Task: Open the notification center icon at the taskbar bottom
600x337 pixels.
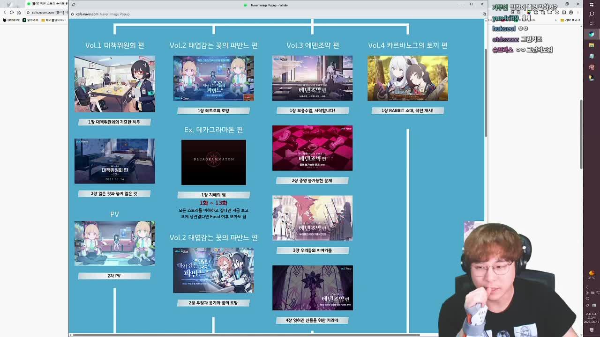Action: [x=592, y=330]
